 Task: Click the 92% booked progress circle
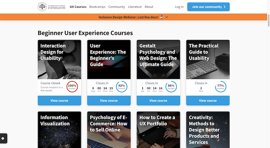coord(121,87)
